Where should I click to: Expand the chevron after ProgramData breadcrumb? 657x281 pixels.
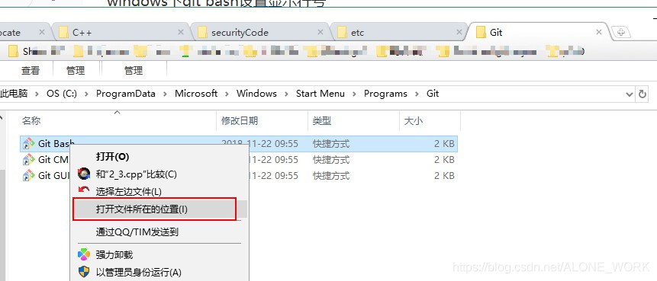(165, 94)
